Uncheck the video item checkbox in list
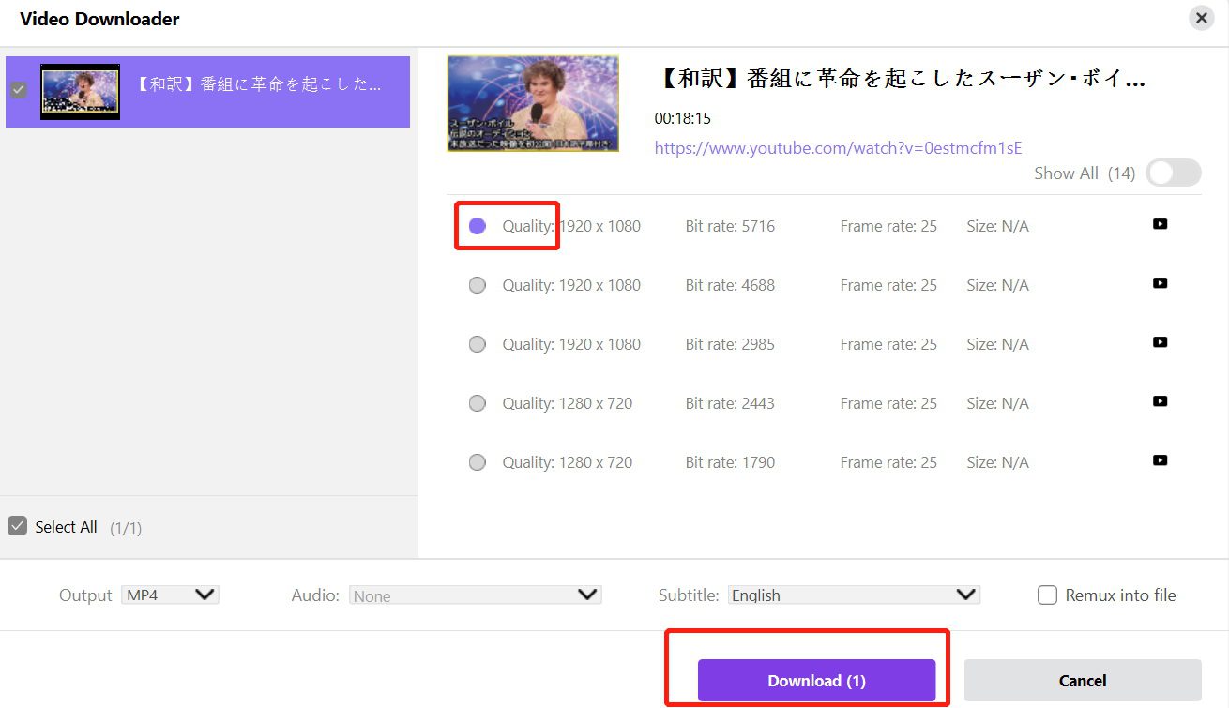The height and width of the screenshot is (708, 1229). 18,91
